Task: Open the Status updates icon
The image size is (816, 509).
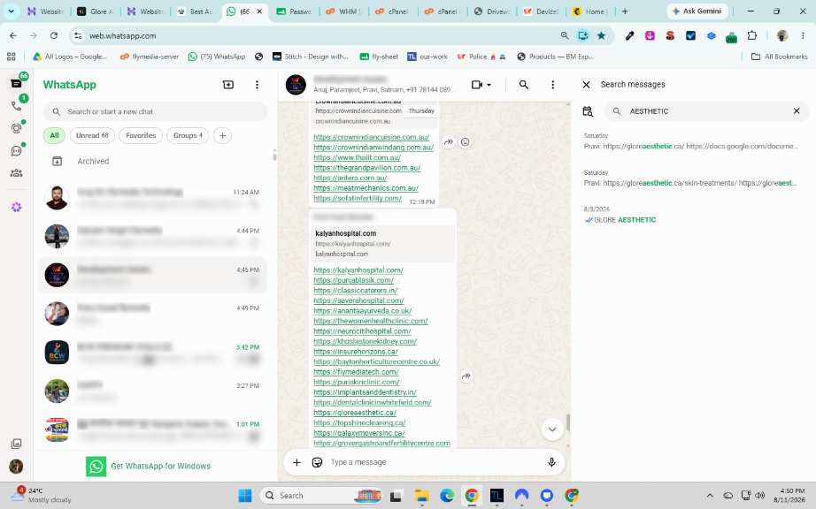Action: click(x=16, y=128)
